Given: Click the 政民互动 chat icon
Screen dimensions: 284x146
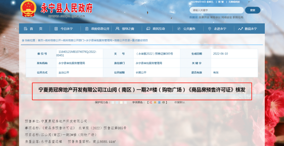Looking at the screenshot, I should (x=148, y=29).
